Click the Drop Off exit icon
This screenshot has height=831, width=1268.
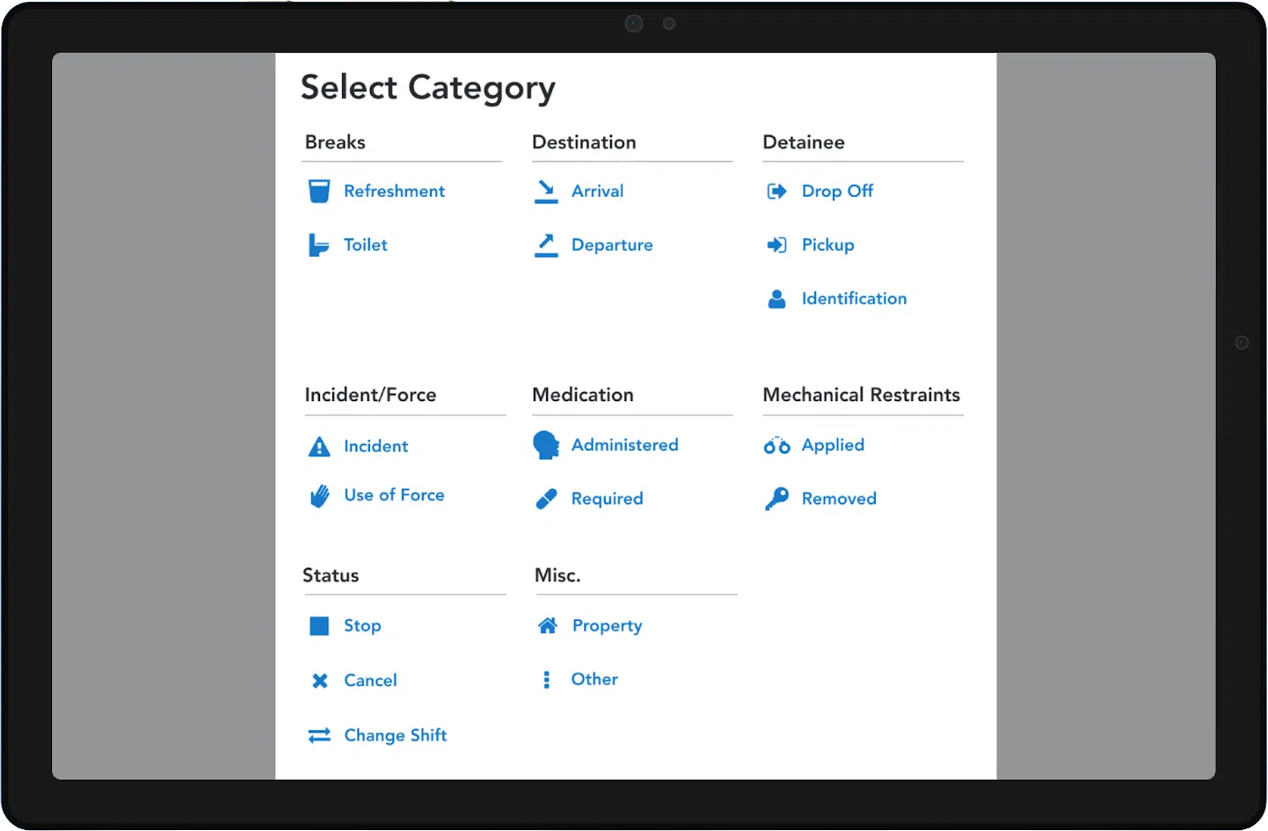coord(776,192)
